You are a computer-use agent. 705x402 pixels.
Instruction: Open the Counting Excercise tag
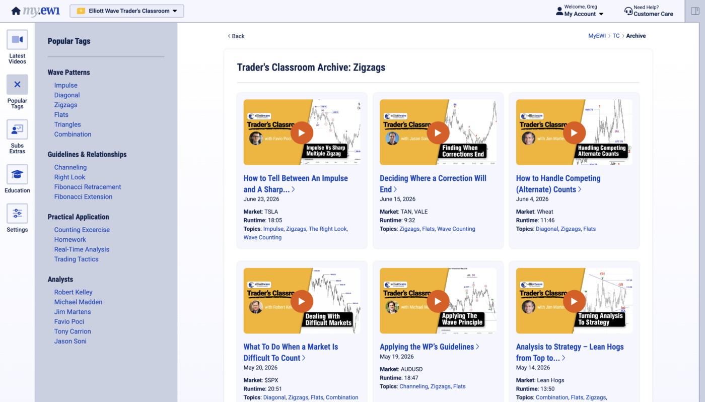pos(82,230)
